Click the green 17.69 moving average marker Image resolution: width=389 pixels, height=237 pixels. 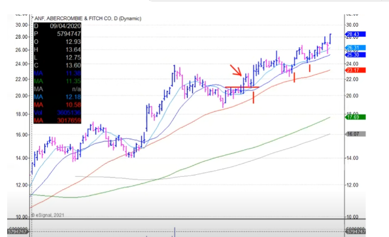click(355, 117)
